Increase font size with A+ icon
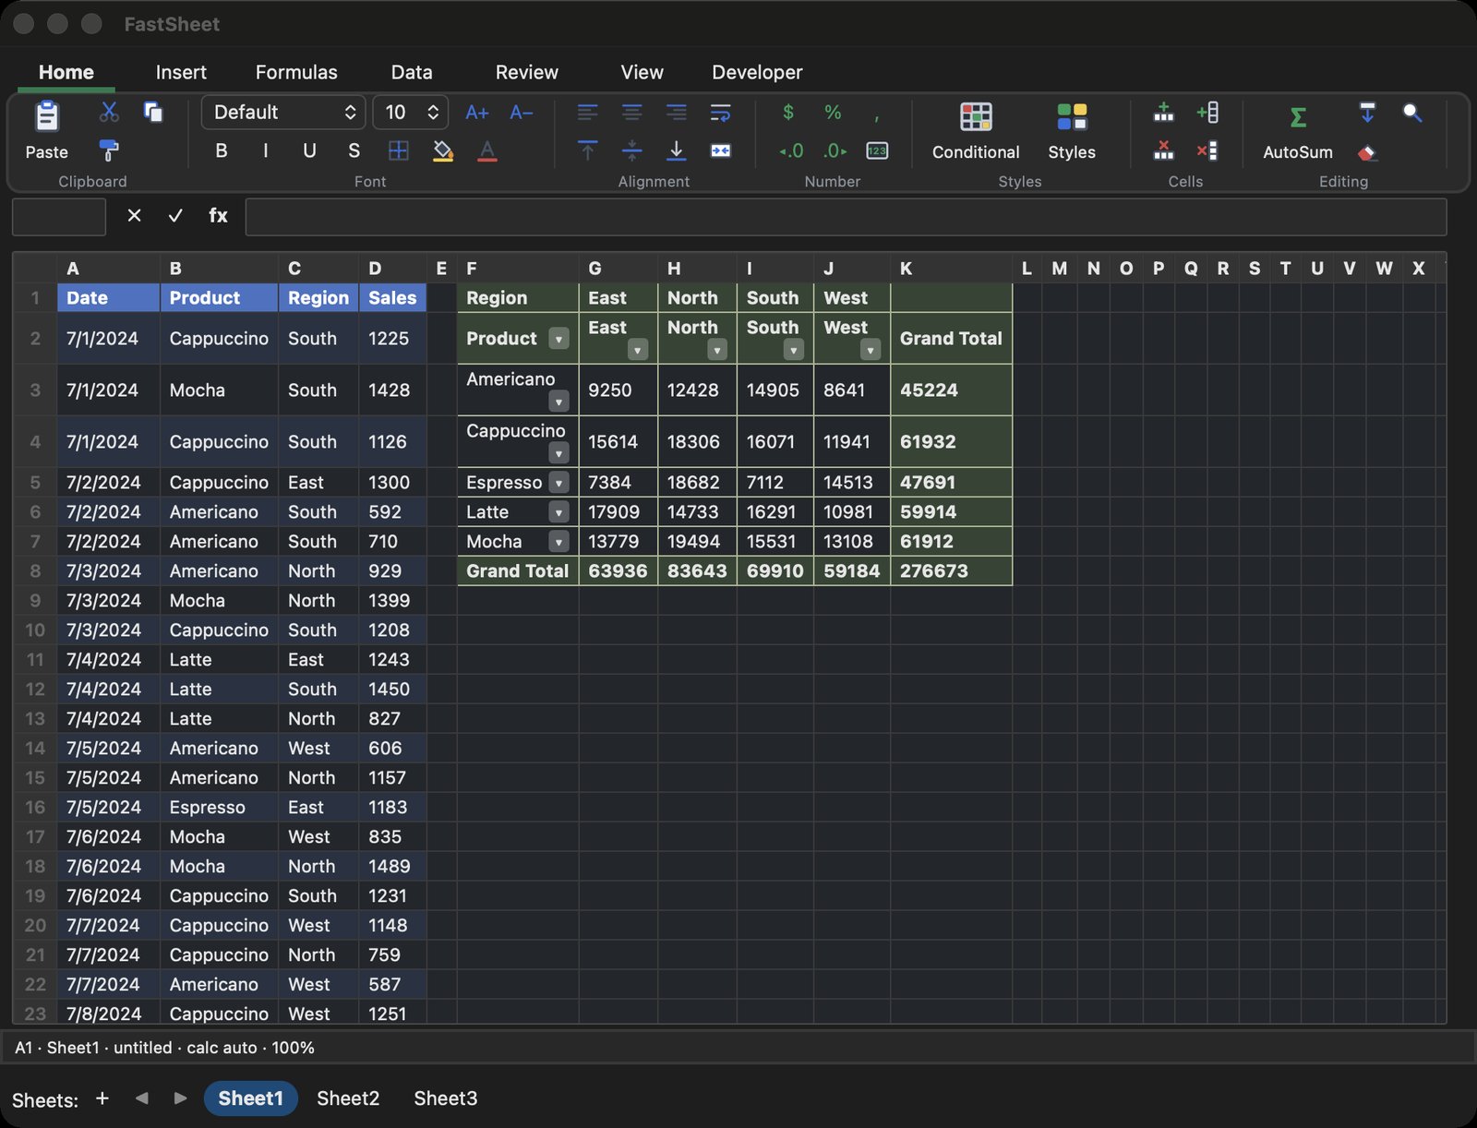Screen dimensions: 1477x1128 click(x=476, y=113)
